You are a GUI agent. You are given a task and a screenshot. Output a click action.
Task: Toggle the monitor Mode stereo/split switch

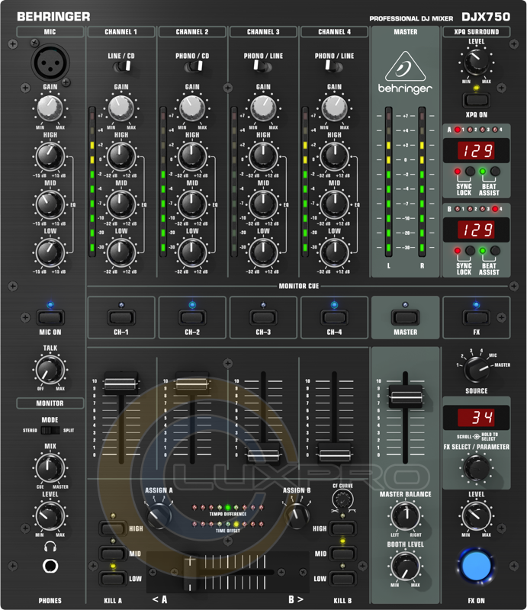pyautogui.click(x=50, y=430)
